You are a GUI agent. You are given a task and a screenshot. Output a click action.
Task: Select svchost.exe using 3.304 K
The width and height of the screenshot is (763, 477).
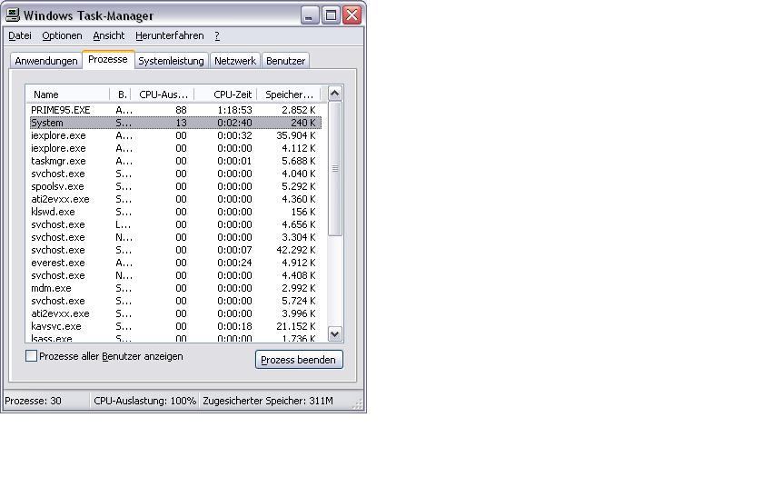coord(175,237)
